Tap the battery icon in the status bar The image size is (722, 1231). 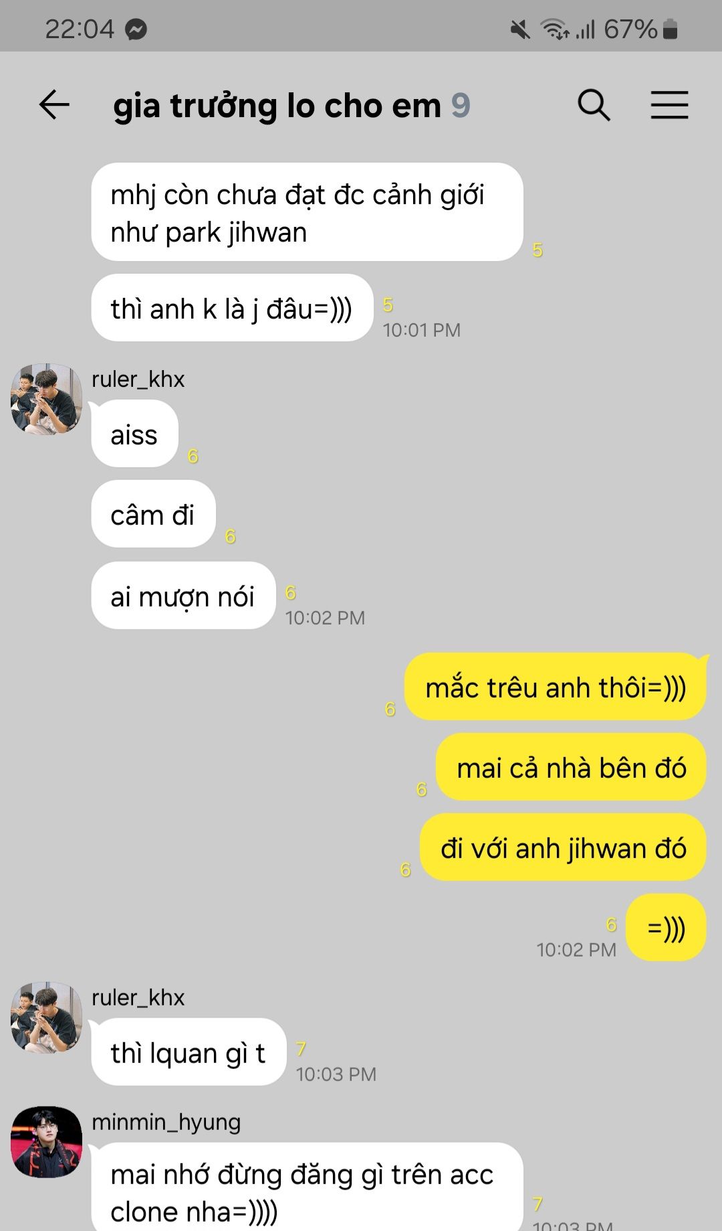(x=670, y=29)
